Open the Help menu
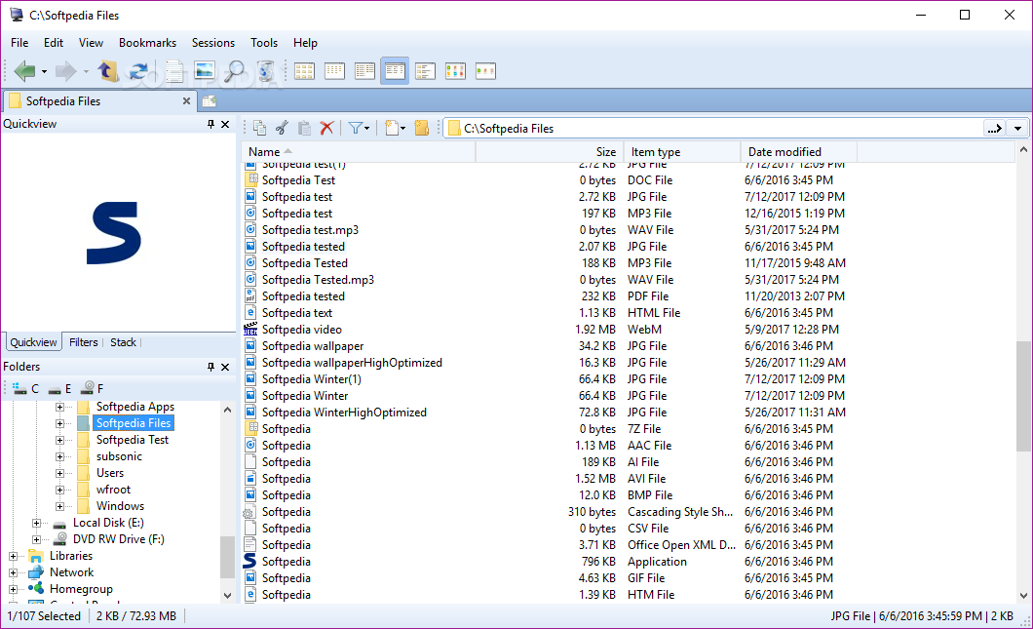The height and width of the screenshot is (629, 1033). click(305, 43)
